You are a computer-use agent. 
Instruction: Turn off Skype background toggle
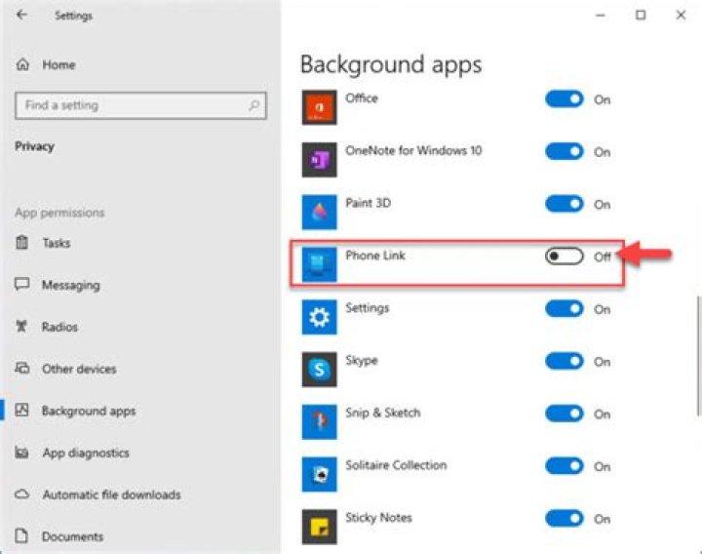pyautogui.click(x=565, y=361)
